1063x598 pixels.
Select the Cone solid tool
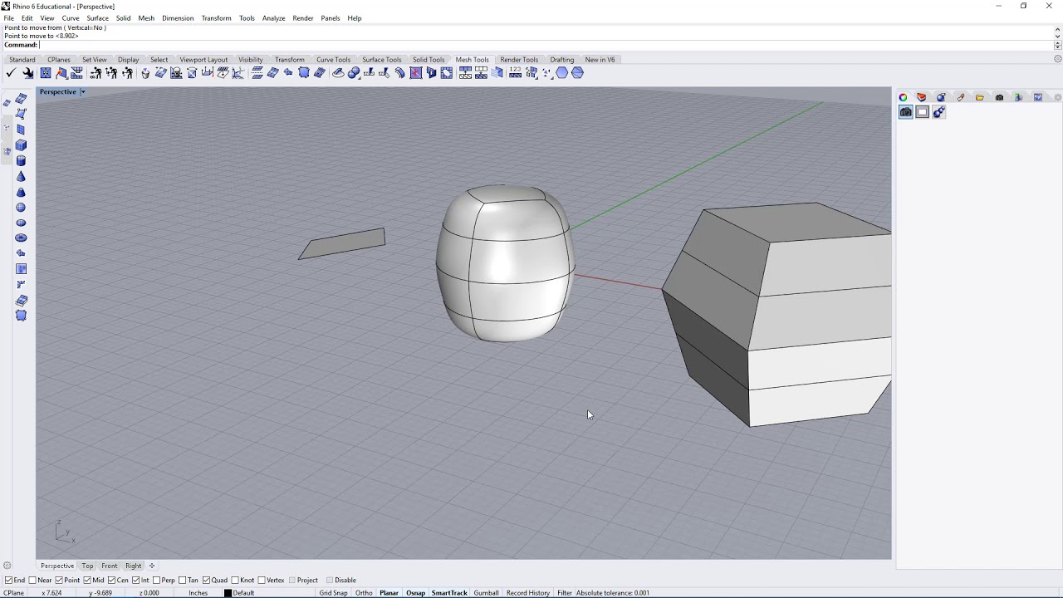pyautogui.click(x=22, y=176)
